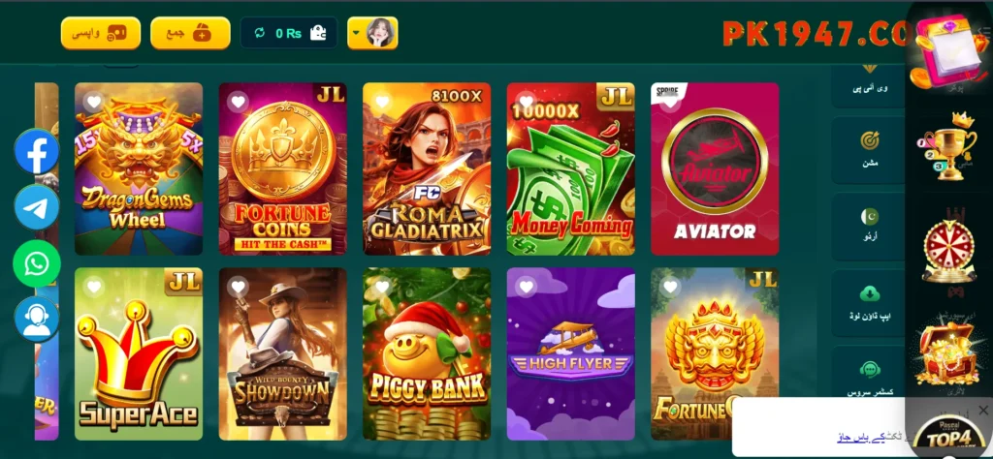Favorite the Fortune Coins game heart

point(238,102)
